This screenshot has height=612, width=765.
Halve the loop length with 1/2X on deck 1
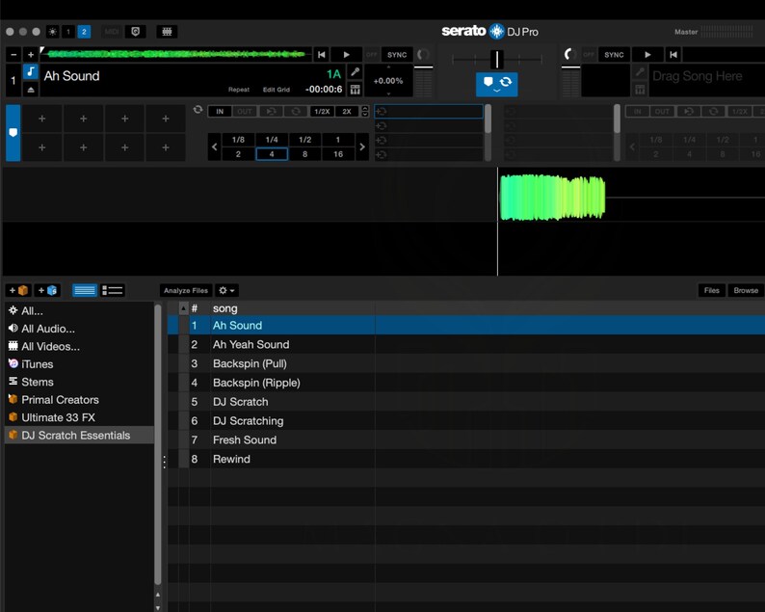click(x=322, y=111)
